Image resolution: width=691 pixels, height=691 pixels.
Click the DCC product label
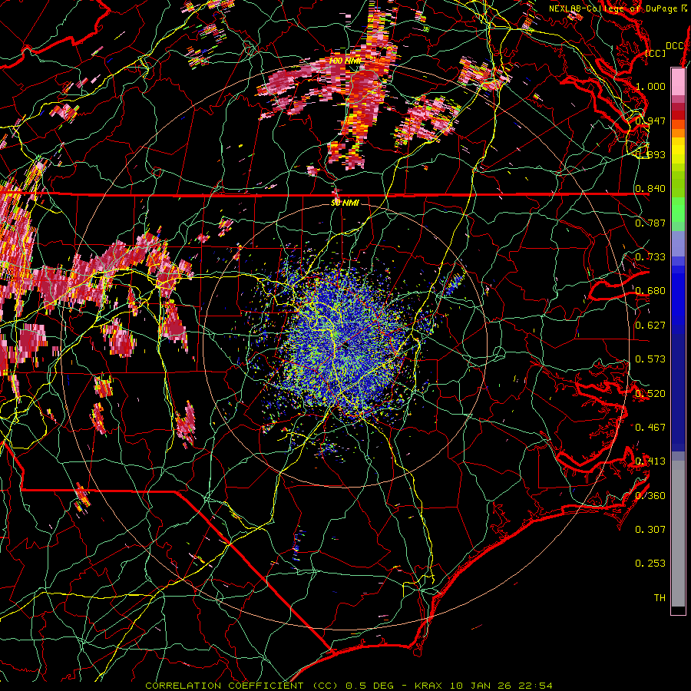[x=674, y=46]
